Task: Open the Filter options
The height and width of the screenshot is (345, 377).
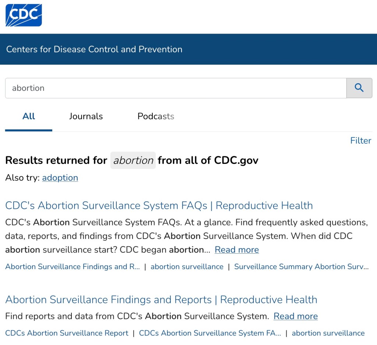Action: tap(360, 141)
